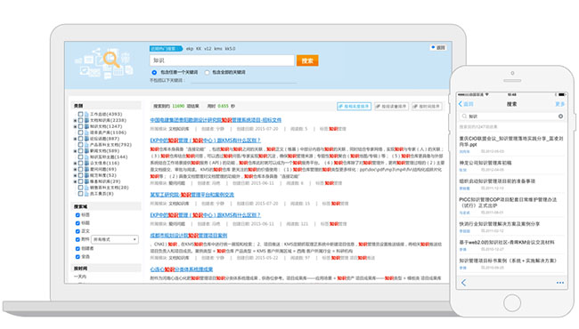Expand the tree node with (887) results
The image size is (579, 329).
click(x=76, y=139)
